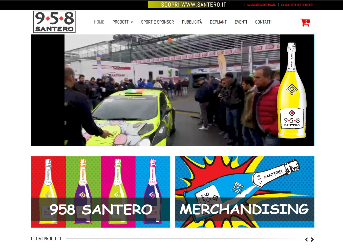The width and height of the screenshot is (343, 248).
Task: Open the EVENTI menu item
Action: click(x=241, y=22)
